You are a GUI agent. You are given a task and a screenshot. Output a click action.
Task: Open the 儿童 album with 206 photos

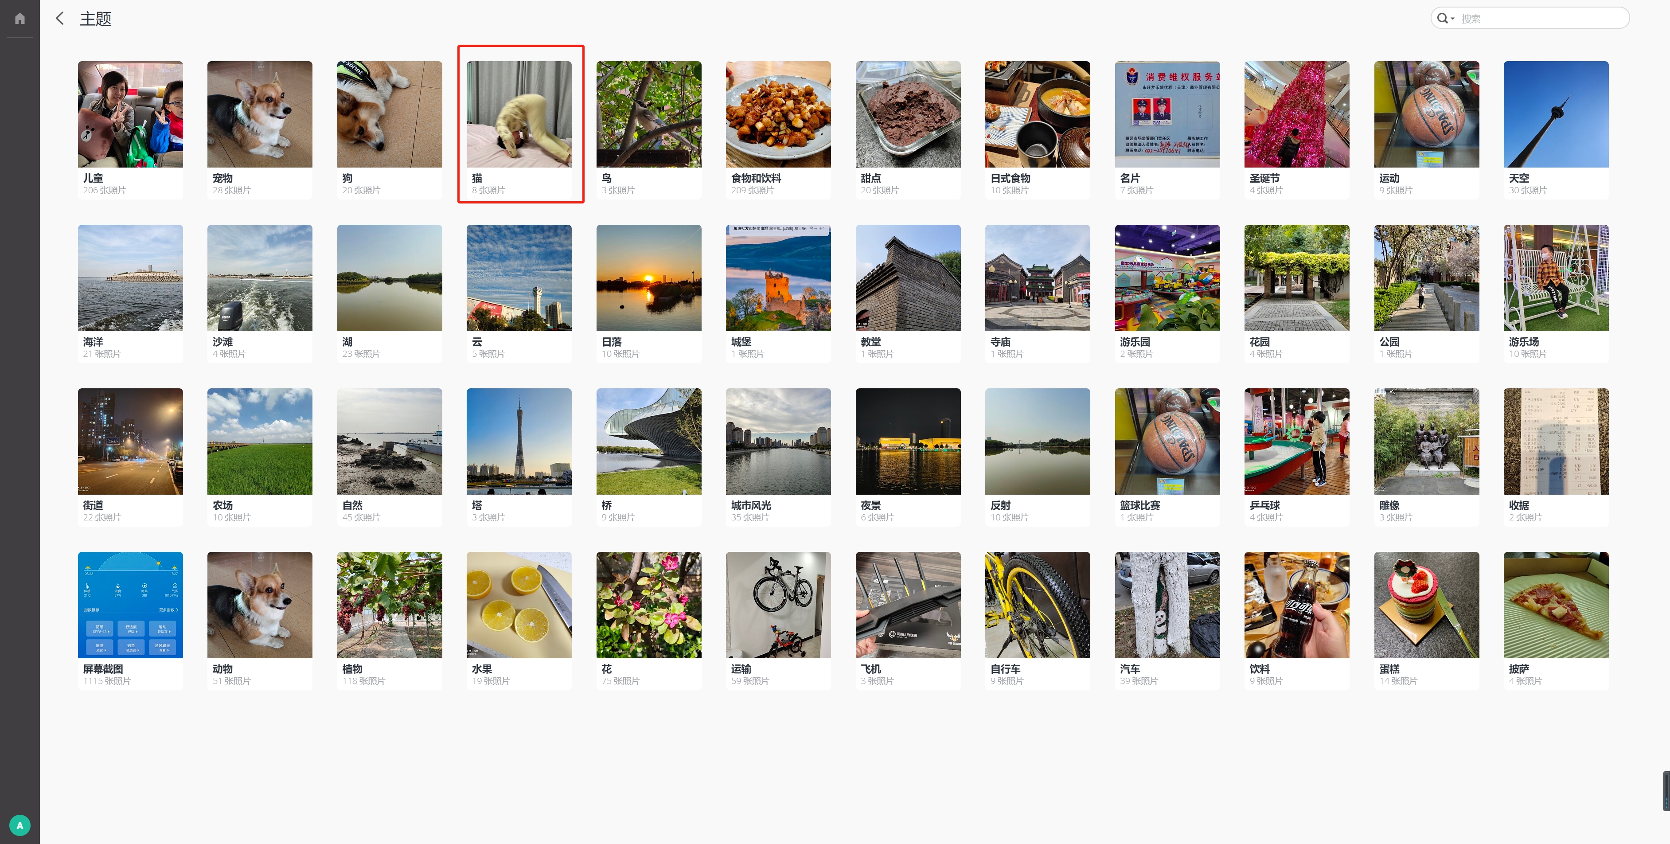click(130, 129)
